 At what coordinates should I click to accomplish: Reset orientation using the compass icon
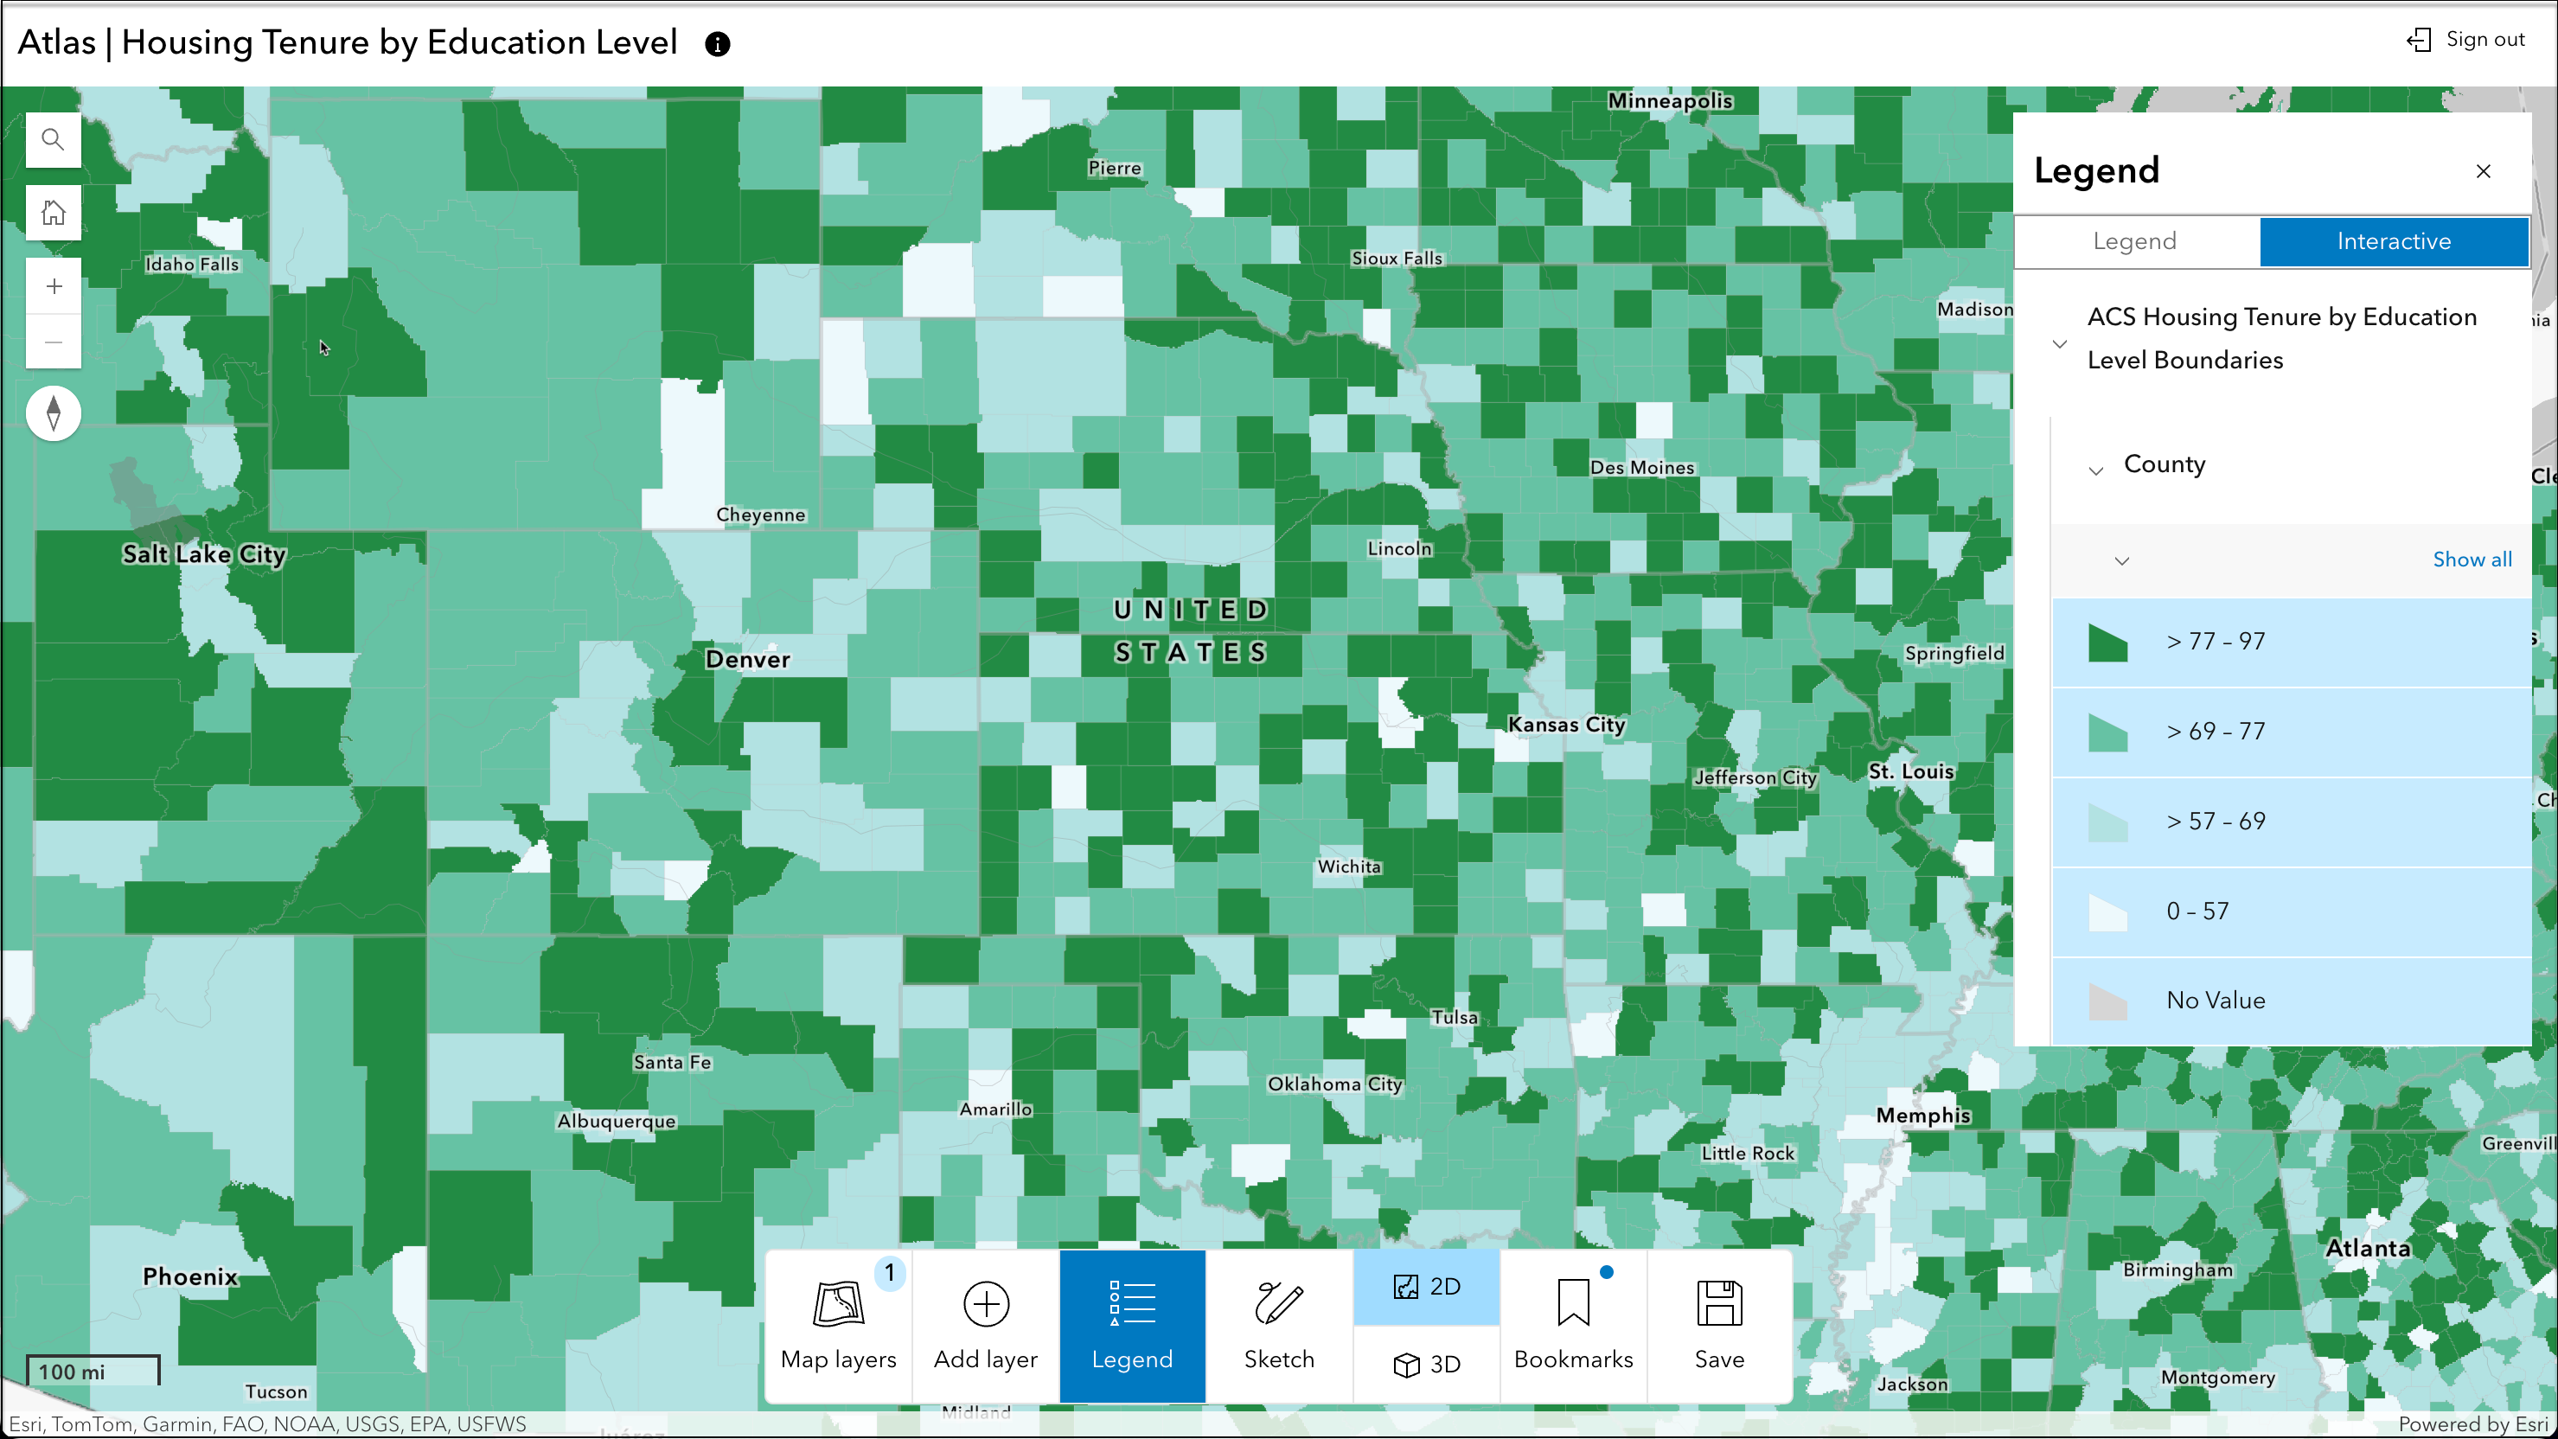(54, 413)
